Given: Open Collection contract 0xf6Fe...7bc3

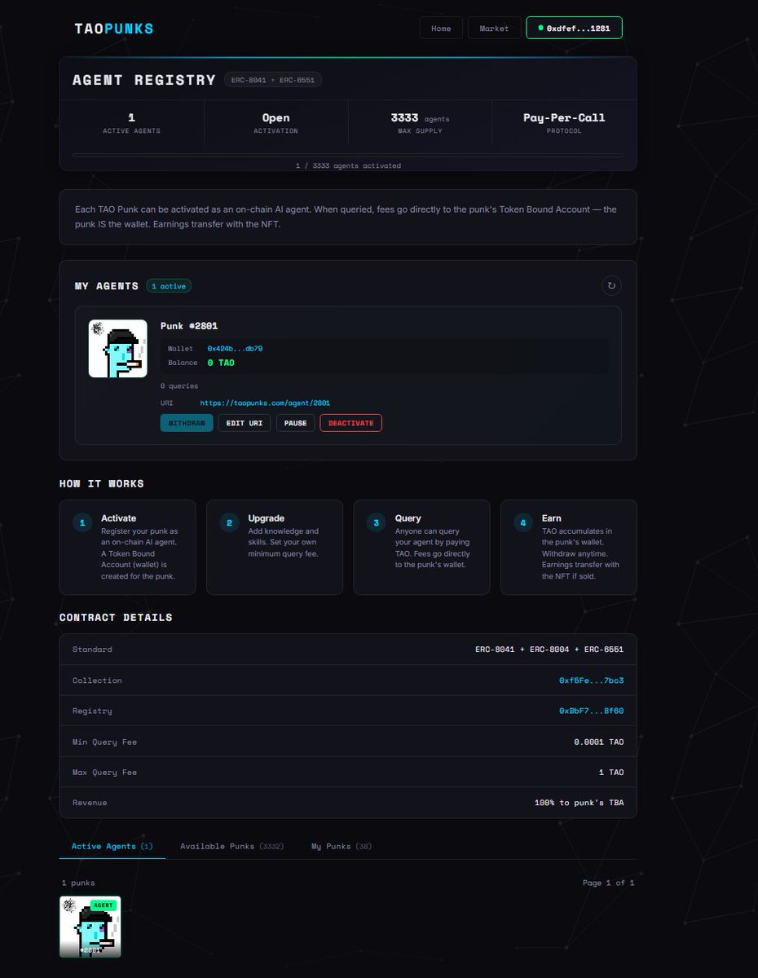Looking at the screenshot, I should [591, 681].
